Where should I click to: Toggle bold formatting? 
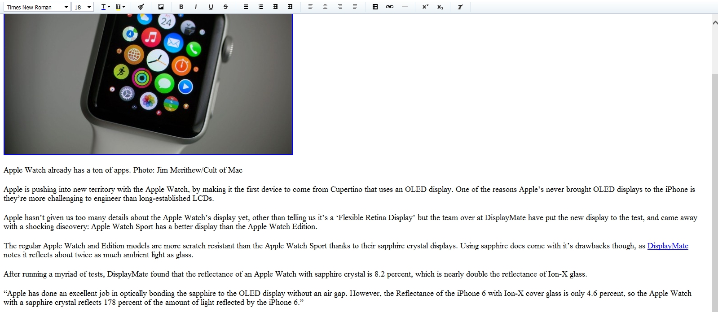click(x=181, y=7)
